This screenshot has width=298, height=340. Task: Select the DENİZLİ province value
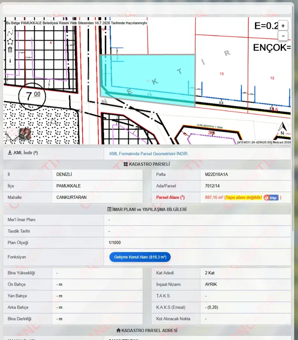click(x=64, y=174)
